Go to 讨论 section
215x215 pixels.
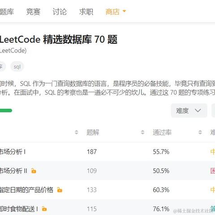click(x=60, y=12)
